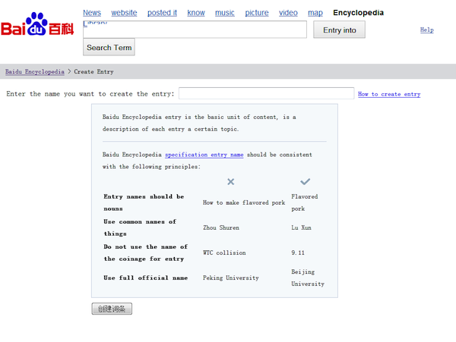Click the Entry into button
The height and width of the screenshot is (342, 456).
pos(340,30)
